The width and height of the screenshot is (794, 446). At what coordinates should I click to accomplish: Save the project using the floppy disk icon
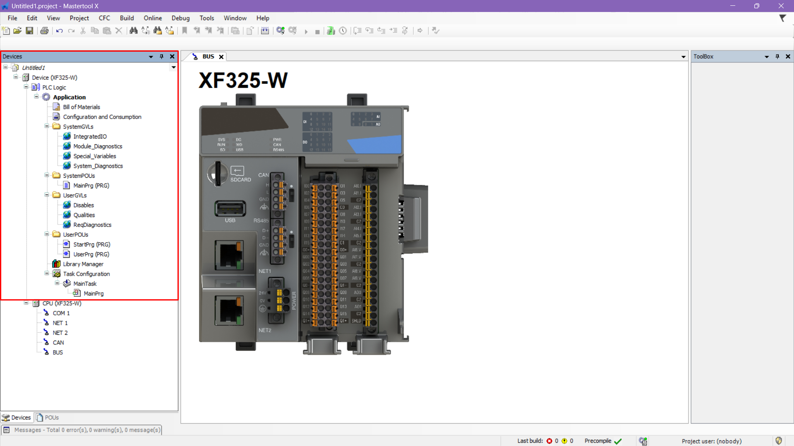pyautogui.click(x=29, y=31)
